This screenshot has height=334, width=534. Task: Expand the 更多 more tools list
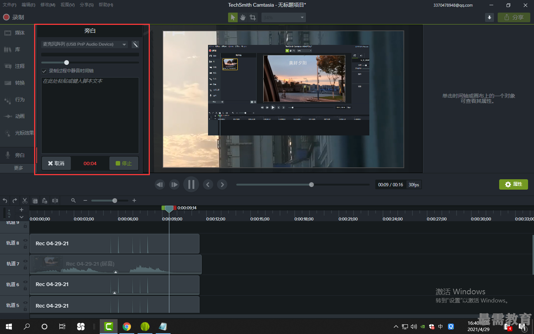tap(18, 168)
